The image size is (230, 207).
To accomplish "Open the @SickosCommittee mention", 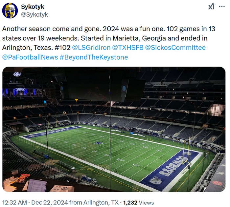I will pyautogui.click(x=175, y=48).
